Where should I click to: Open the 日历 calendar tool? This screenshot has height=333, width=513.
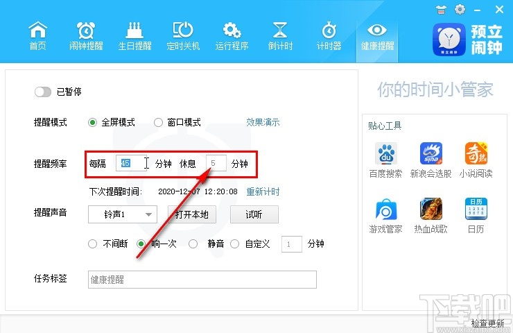(476, 216)
